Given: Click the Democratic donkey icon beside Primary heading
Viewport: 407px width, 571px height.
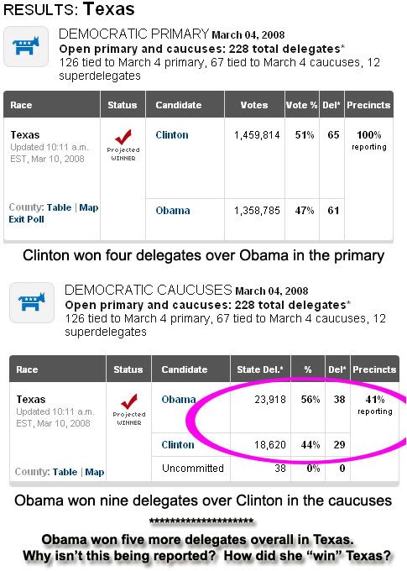Looking at the screenshot, I should [26, 46].
